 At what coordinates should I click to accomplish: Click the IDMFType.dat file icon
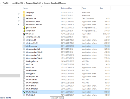tap(24, 71)
